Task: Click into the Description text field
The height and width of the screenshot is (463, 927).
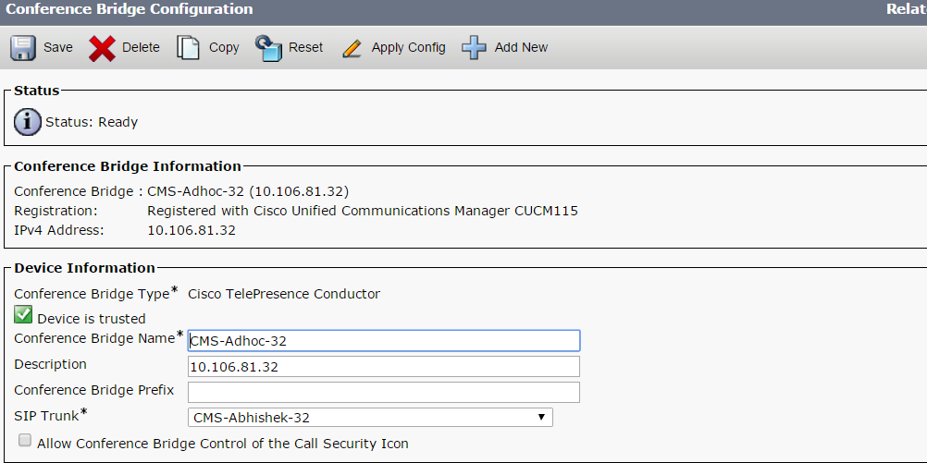Action: pos(383,366)
